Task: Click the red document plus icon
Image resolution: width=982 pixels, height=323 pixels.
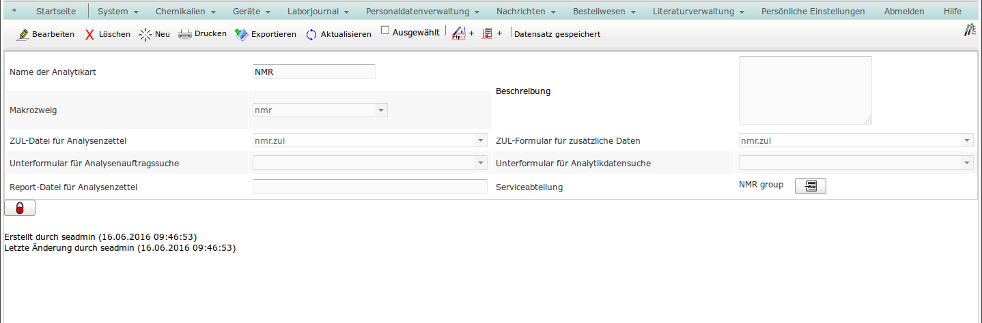Action: coord(488,34)
